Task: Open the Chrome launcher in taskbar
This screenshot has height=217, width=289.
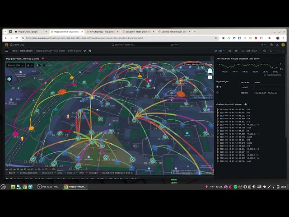Action: 24,187
